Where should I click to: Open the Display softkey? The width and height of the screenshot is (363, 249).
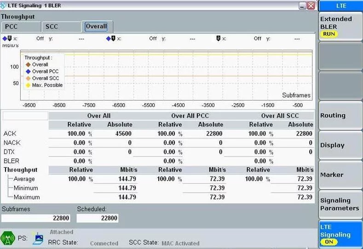coord(340,145)
